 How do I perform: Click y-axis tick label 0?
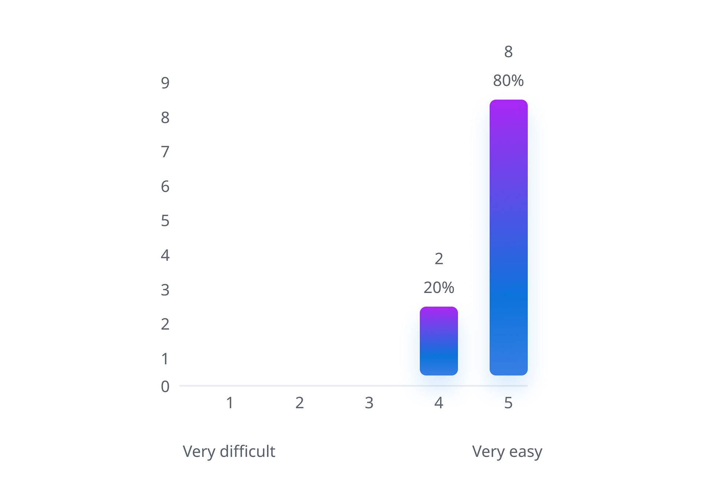[165, 387]
